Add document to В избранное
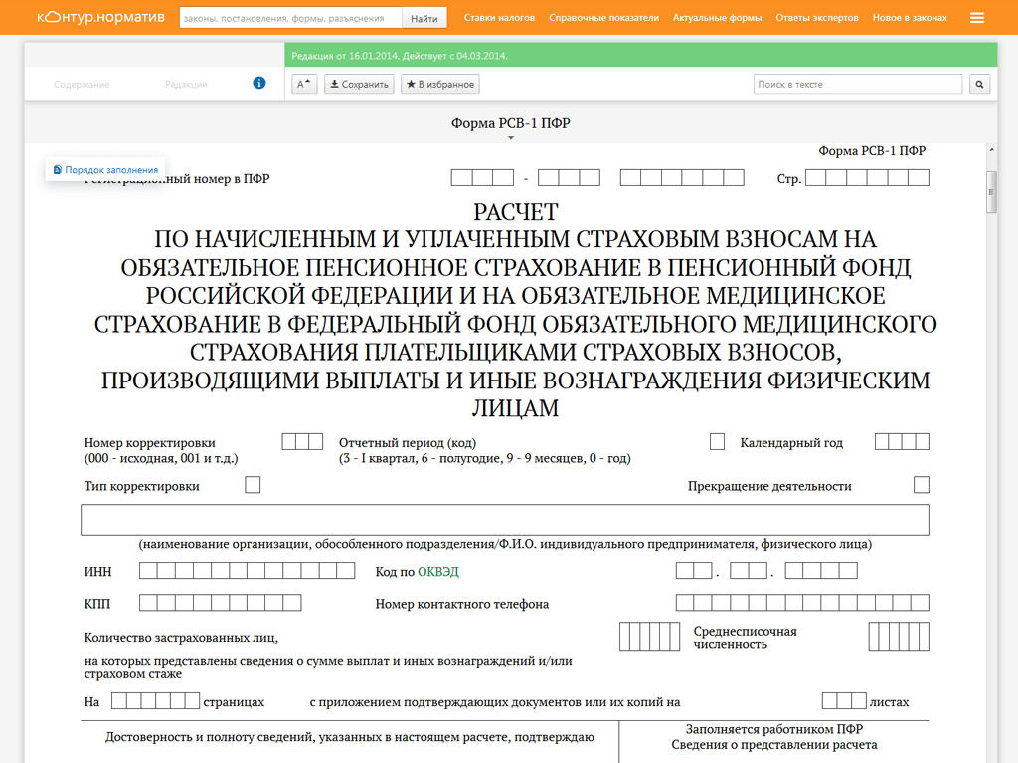 click(440, 85)
